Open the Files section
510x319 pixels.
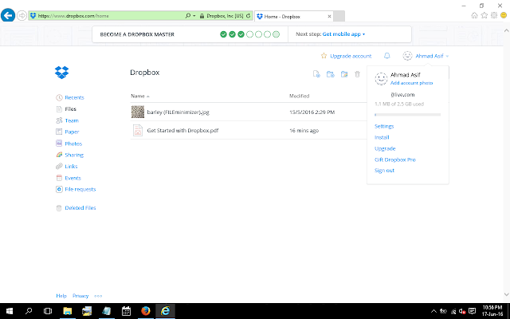click(x=70, y=109)
